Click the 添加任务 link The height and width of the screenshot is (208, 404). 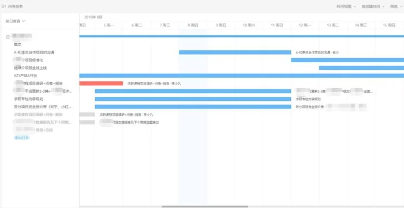(21, 138)
